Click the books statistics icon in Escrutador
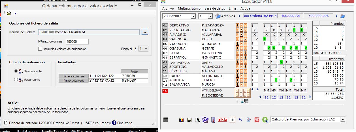This screenshot has width=356, height=132. point(182,120)
